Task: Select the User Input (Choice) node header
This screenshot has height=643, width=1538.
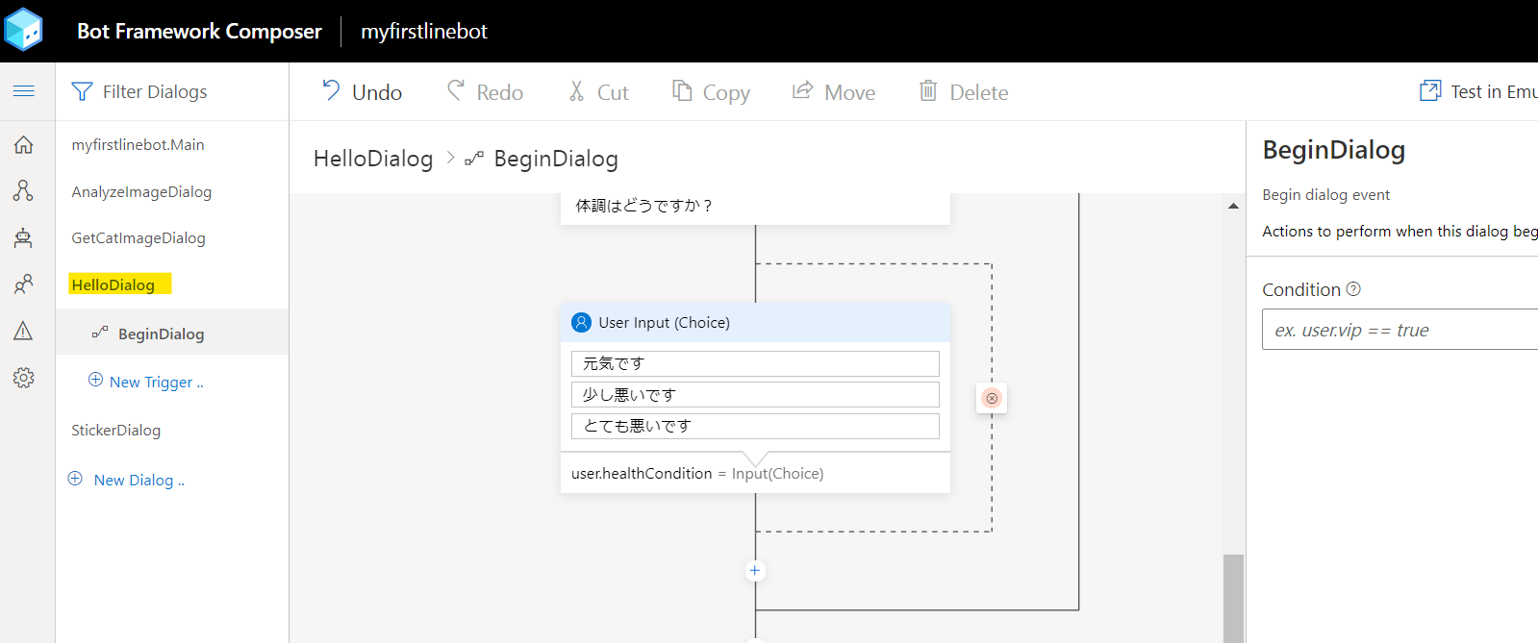Action: pyautogui.click(x=755, y=323)
